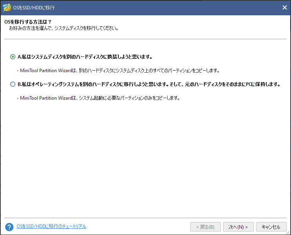This screenshot has width=291, height=235.
Task: Click the subtitle text お好みの方法を選んで
Action: tap(64, 29)
